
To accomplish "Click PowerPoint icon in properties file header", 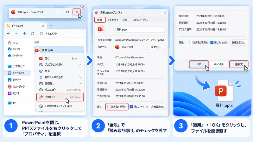I will (101, 29).
